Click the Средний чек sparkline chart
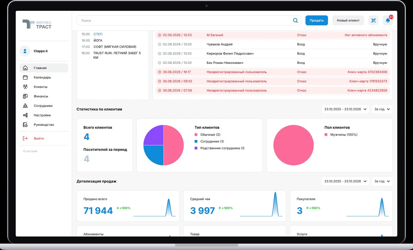413x250 pixels. pos(261,204)
